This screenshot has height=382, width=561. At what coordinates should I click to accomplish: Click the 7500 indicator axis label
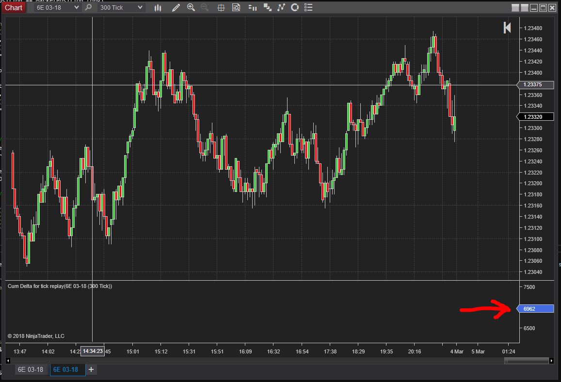[x=529, y=287]
